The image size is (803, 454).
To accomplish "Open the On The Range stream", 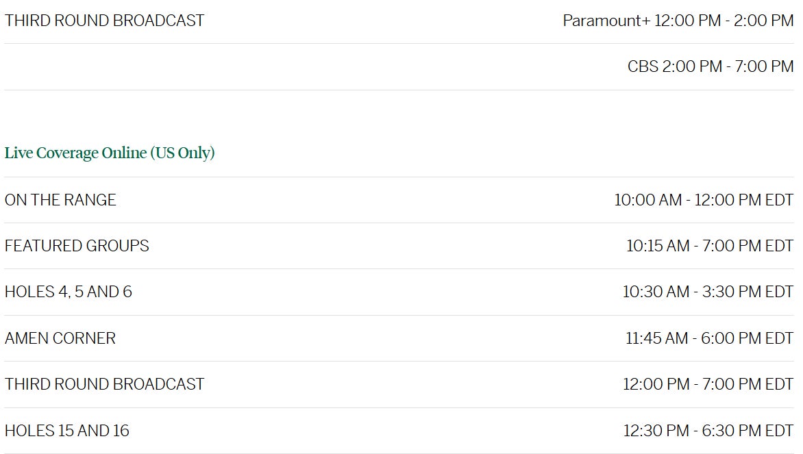I will pyautogui.click(x=60, y=200).
